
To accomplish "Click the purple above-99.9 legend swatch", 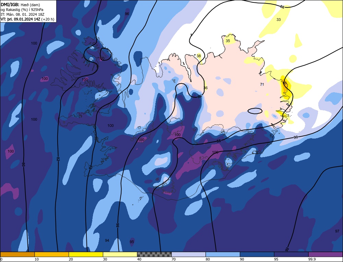I will tap(326, 254).
